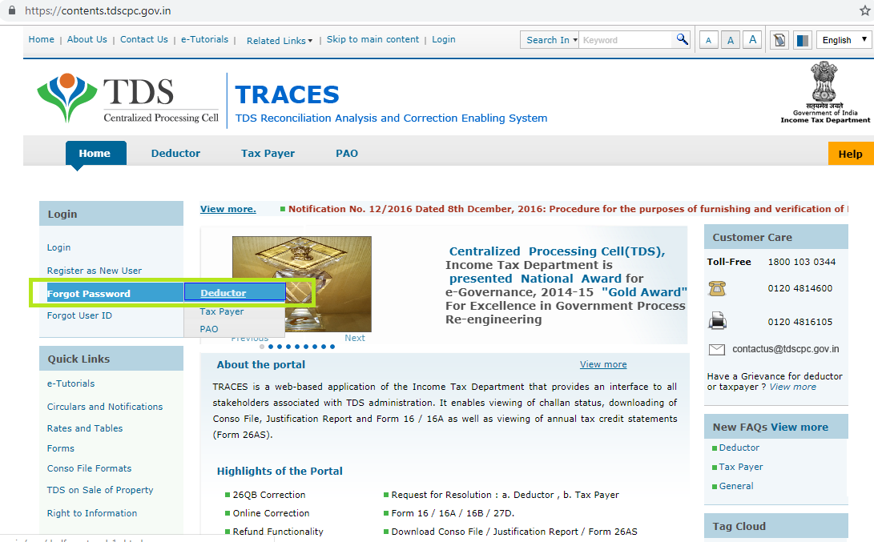The height and width of the screenshot is (542, 874).
Task: Open the Tax Payer navigation tab
Action: (x=268, y=153)
